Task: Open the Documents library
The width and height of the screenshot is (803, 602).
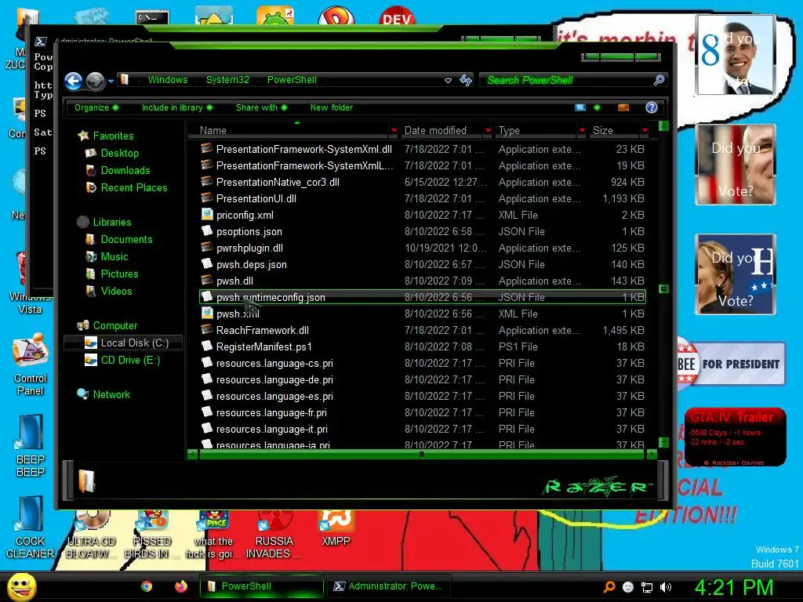Action: pos(126,240)
